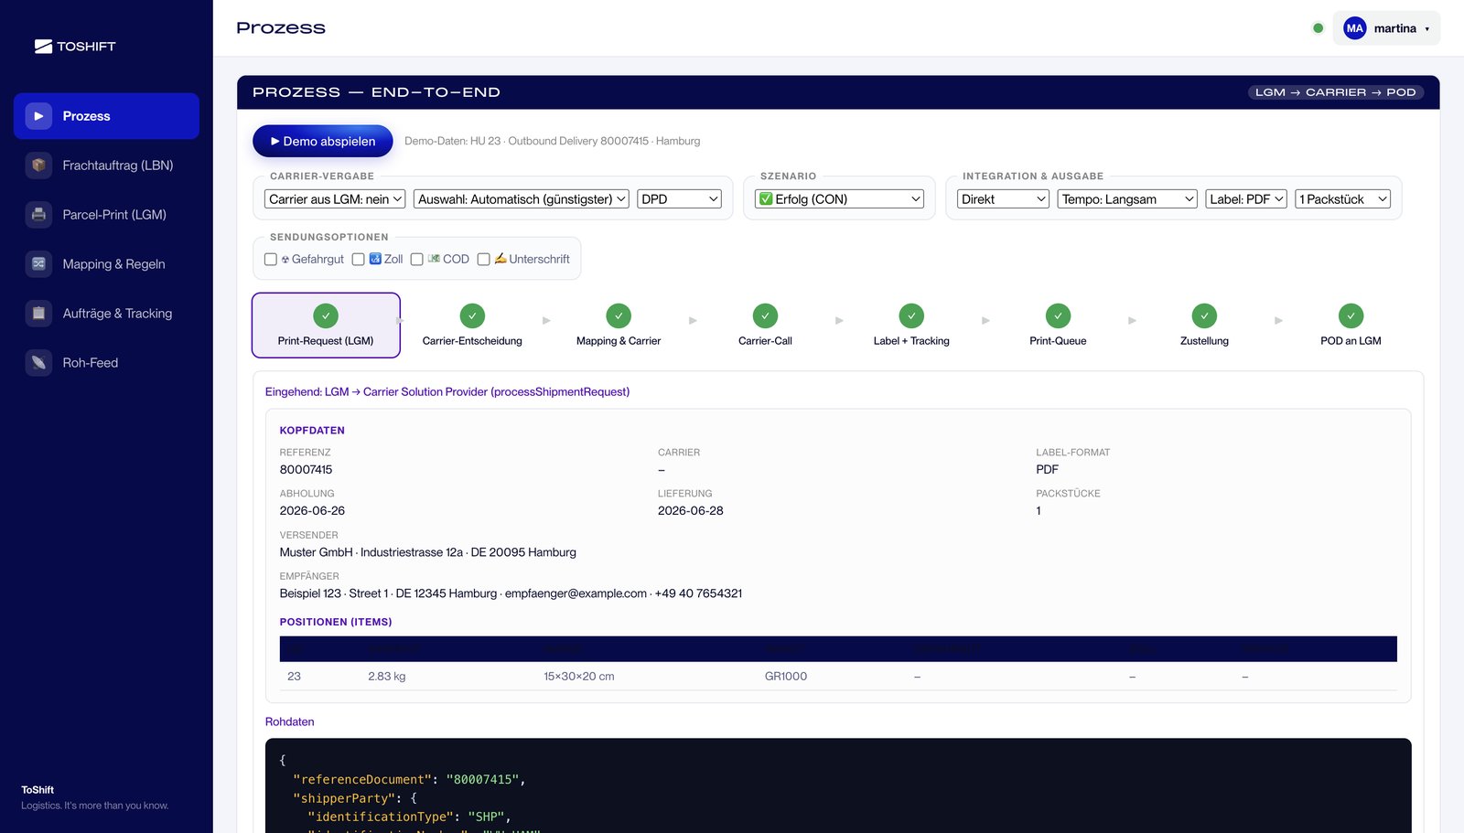Select the Carrier-Entscheidung step label
Screen dimensions: 1464x833
[472, 341]
